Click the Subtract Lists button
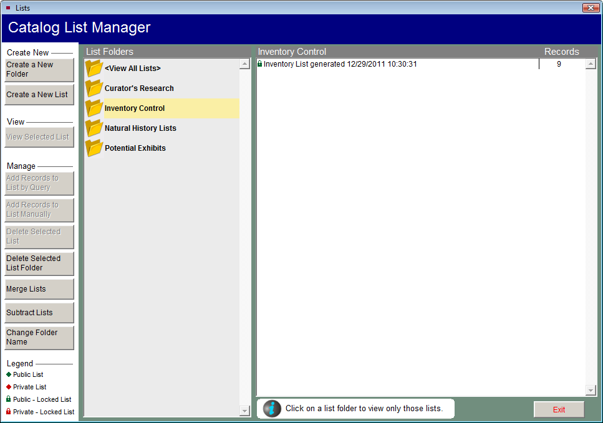Screen dimensions: 603x423 pos(39,313)
